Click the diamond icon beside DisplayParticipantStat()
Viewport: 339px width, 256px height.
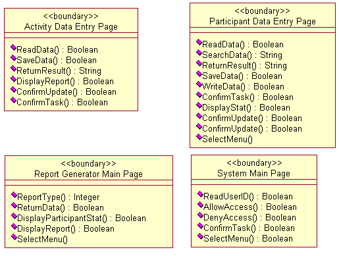(x=14, y=216)
